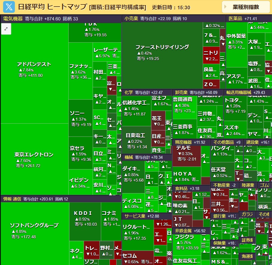The height and width of the screenshot is (265, 272).
Task: Click the red テルモ tile
Action: pyautogui.click(x=187, y=156)
